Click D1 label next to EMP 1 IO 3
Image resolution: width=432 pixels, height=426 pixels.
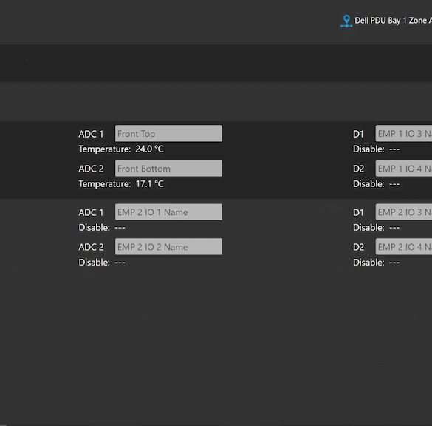358,134
